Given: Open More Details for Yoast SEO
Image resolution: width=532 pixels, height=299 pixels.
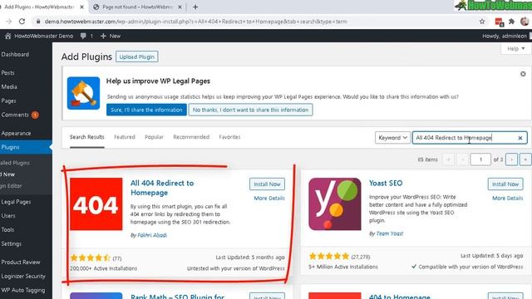Looking at the screenshot, I should click(x=508, y=198).
